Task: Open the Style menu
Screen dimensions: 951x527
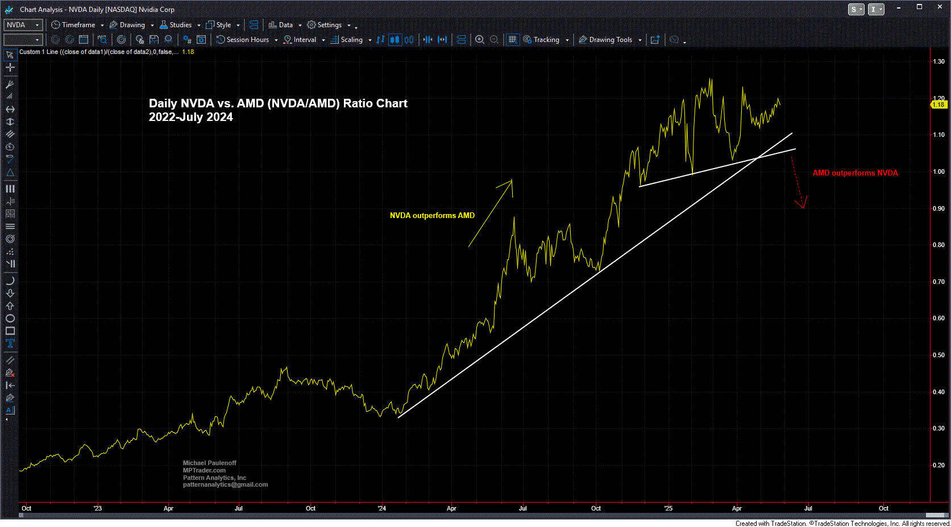Action: pyautogui.click(x=219, y=25)
